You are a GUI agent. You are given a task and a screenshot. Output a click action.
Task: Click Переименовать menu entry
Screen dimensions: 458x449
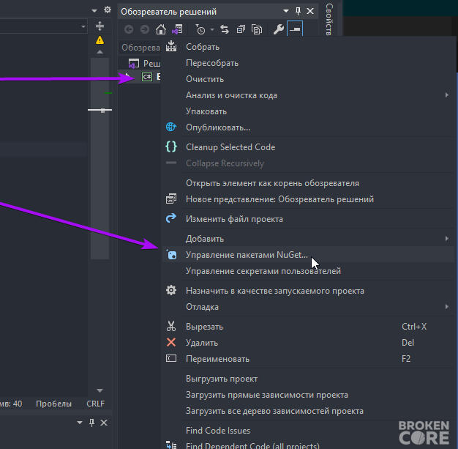tap(307, 359)
